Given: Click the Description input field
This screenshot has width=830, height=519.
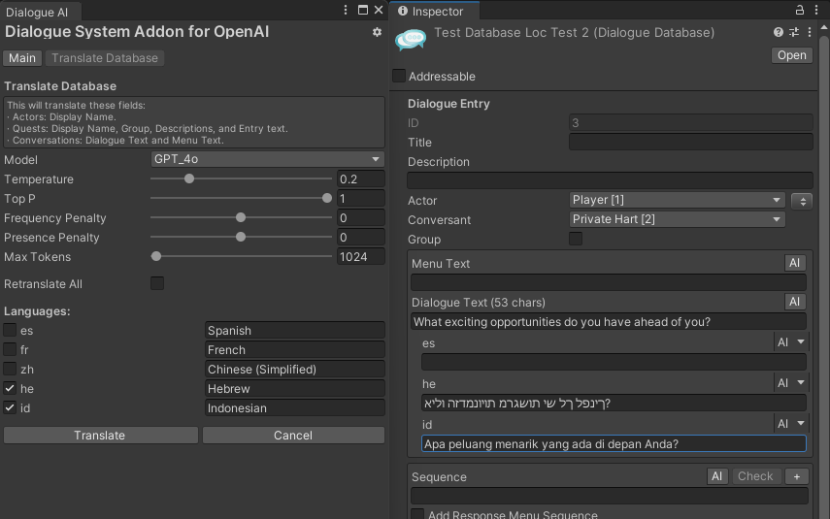Looking at the screenshot, I should [610, 180].
